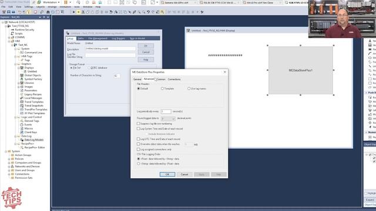Image resolution: width=376 pixels, height=211 pixels.
Task: Expand the Libraries tree node
Action: [18, 83]
